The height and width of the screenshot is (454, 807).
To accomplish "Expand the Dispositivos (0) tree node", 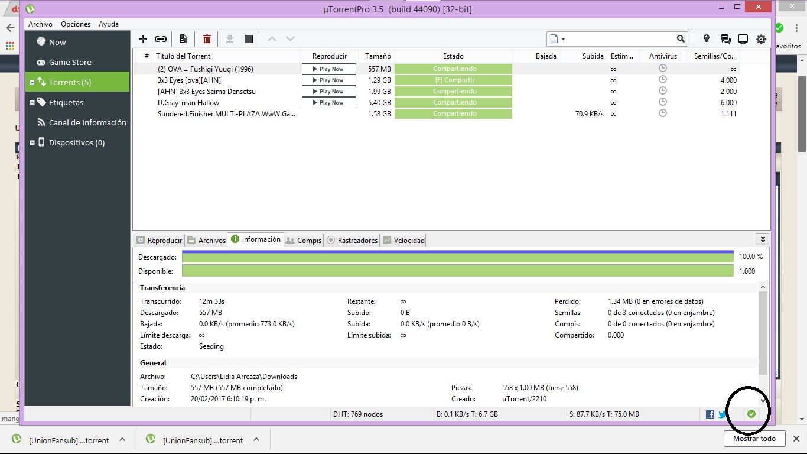I will pyautogui.click(x=32, y=142).
